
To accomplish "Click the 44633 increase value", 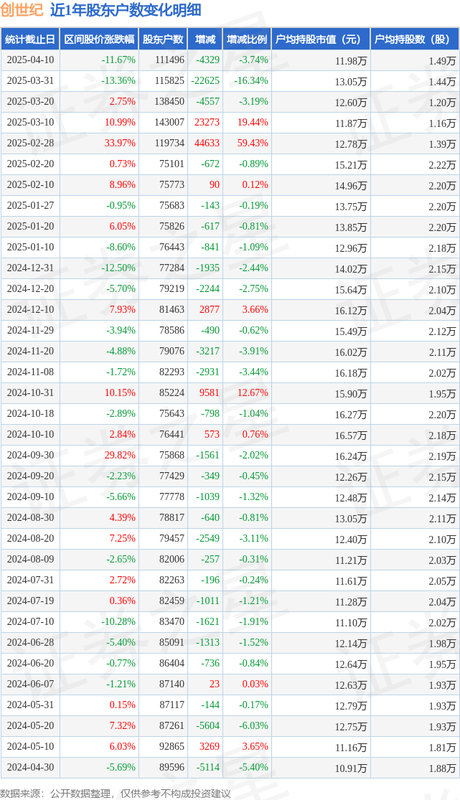I will coord(207,143).
